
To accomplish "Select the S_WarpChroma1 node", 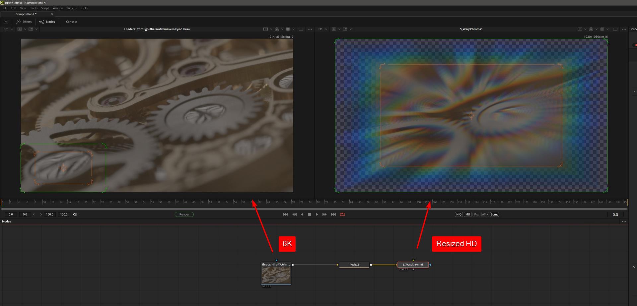I will point(413,265).
